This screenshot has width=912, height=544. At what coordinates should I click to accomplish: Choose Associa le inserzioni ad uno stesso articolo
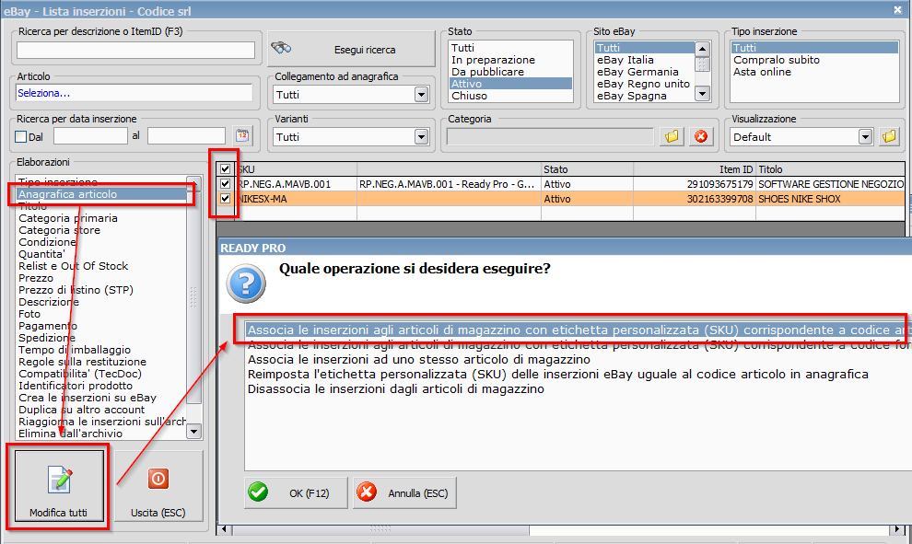click(419, 359)
